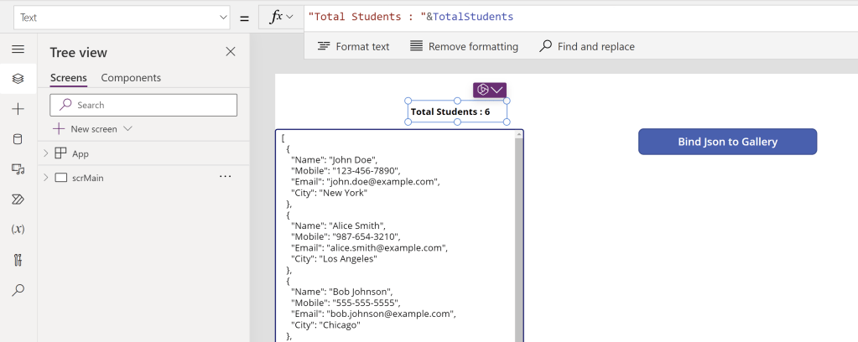Expand the App tree node
This screenshot has width=858, height=342.
45,153
